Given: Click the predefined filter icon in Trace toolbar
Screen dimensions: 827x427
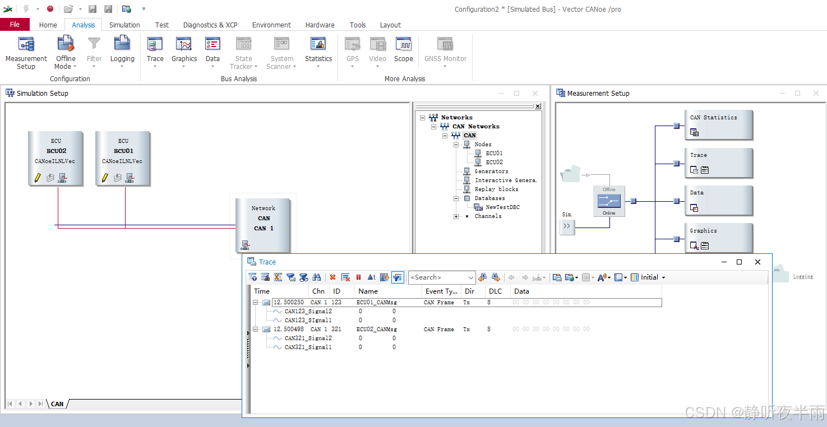Looking at the screenshot, I should coord(290,277).
